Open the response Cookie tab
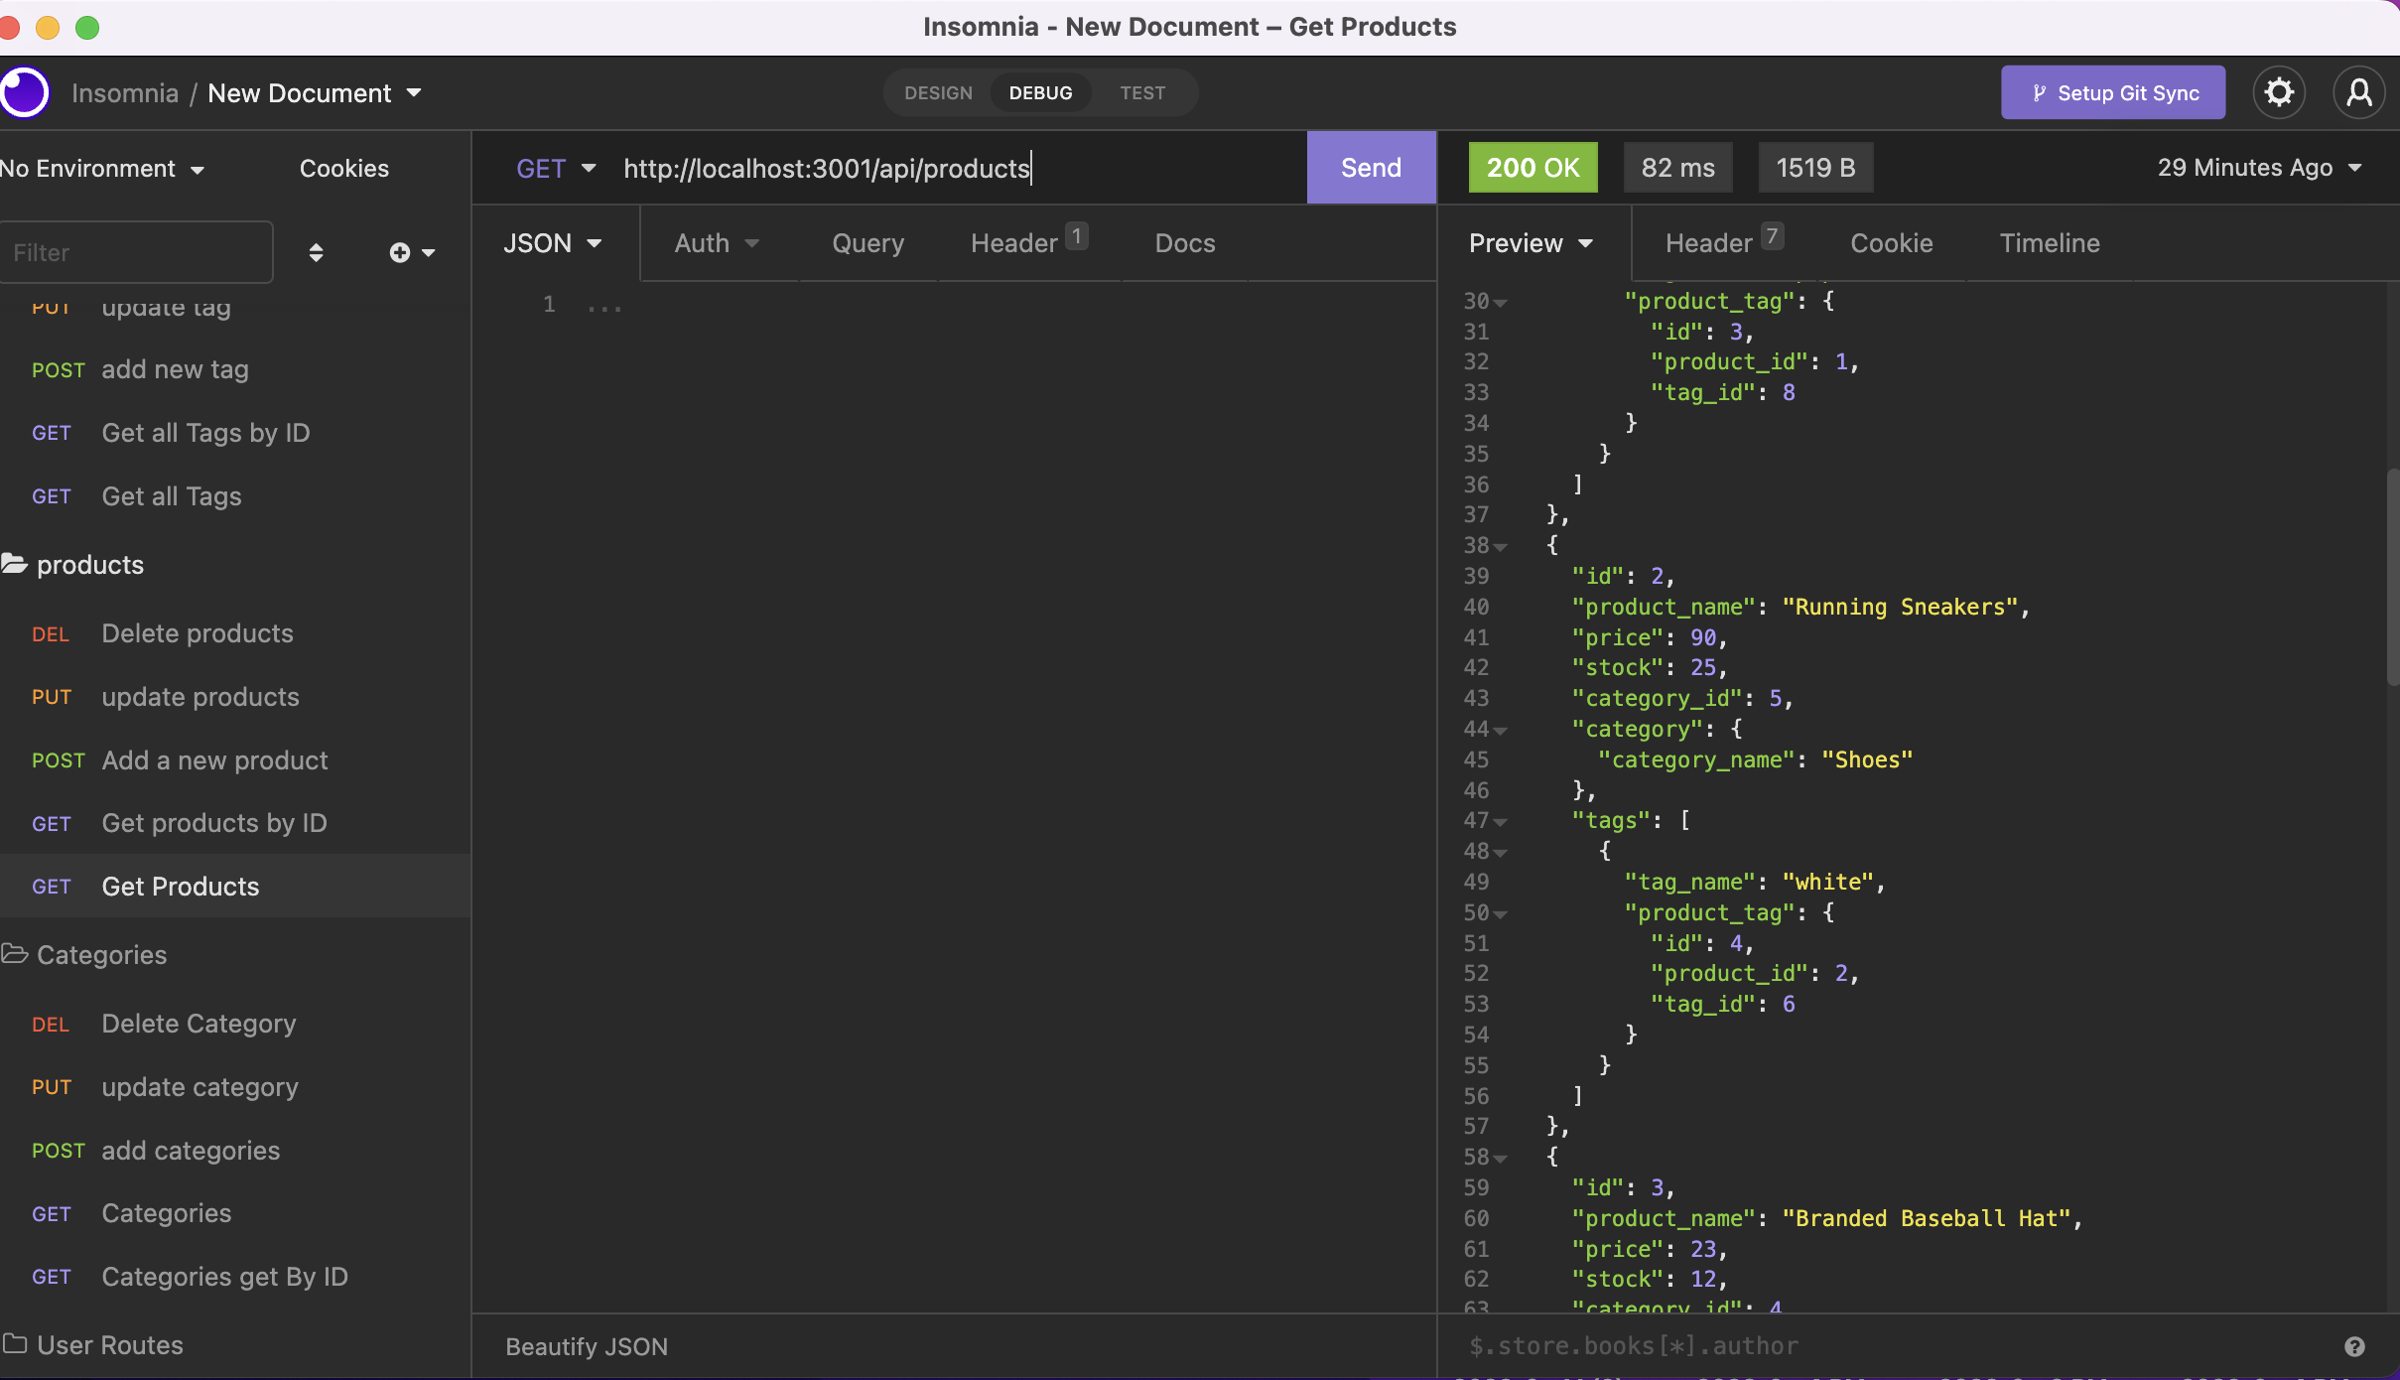The width and height of the screenshot is (2400, 1380). pos(1892,243)
